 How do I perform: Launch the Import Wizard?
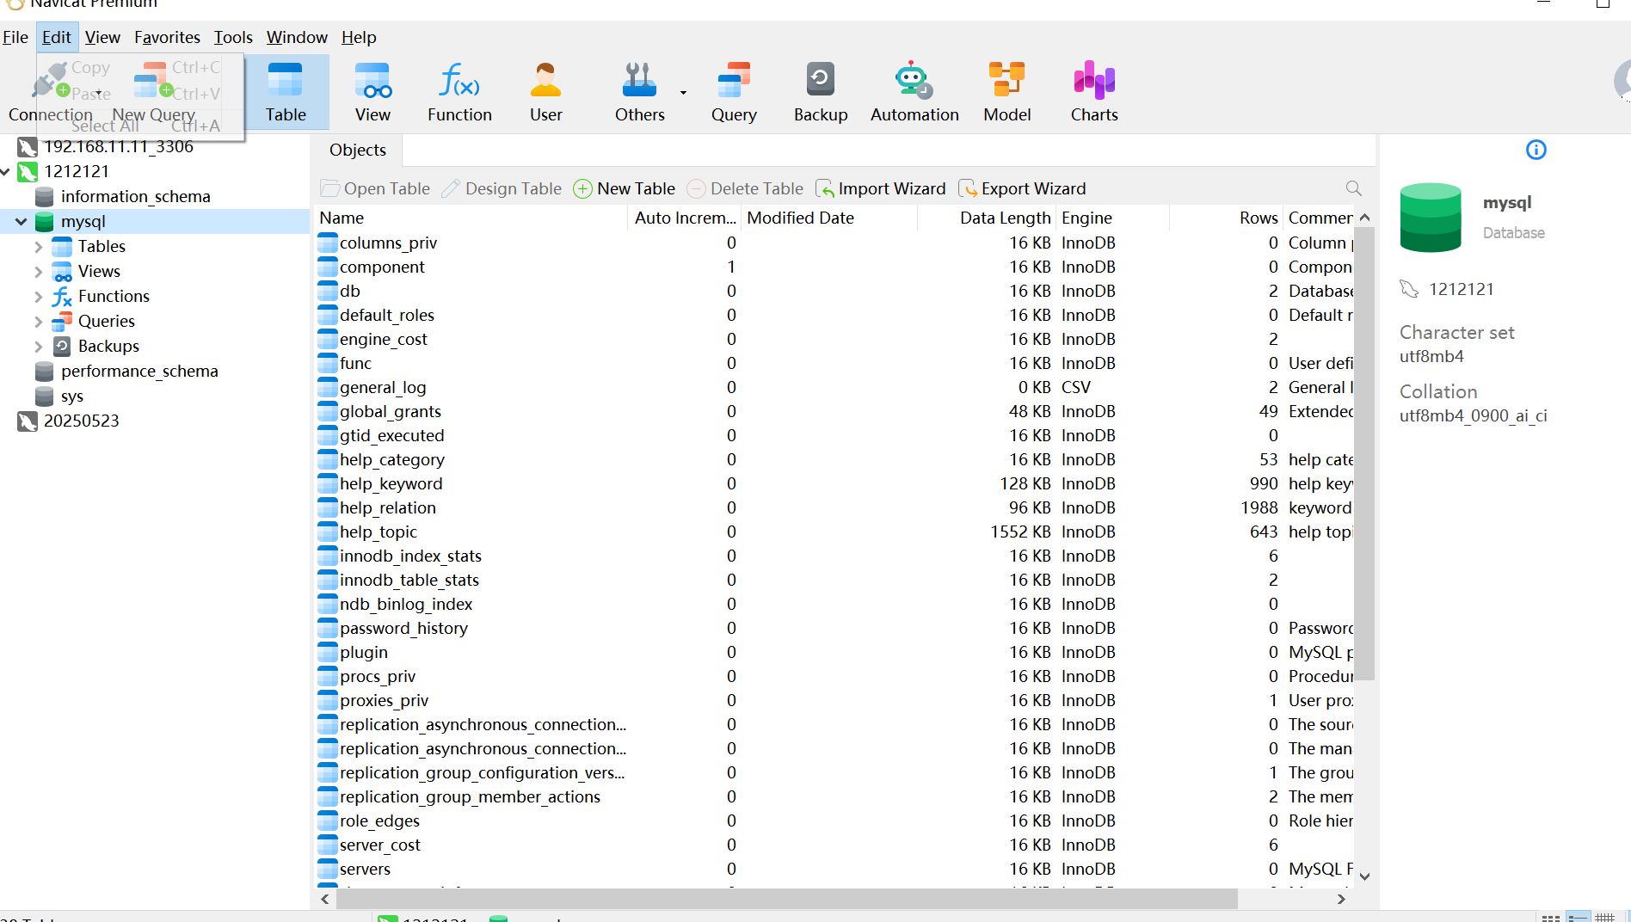880,188
